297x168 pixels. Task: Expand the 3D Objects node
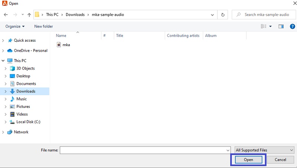pyautogui.click(x=6, y=68)
